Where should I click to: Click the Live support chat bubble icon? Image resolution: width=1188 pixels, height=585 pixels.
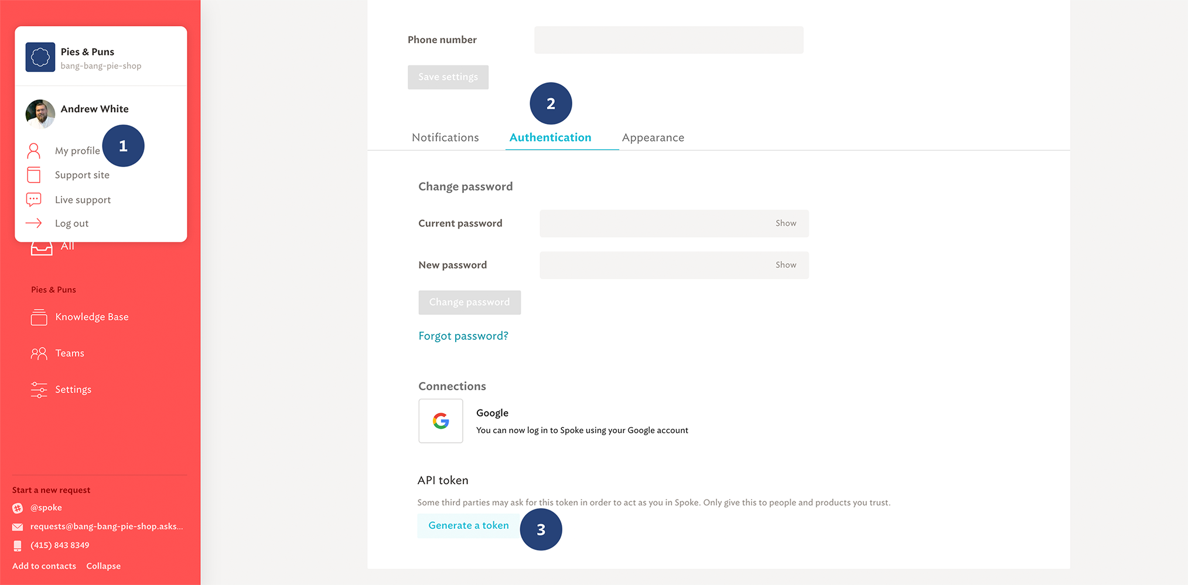[x=34, y=199]
